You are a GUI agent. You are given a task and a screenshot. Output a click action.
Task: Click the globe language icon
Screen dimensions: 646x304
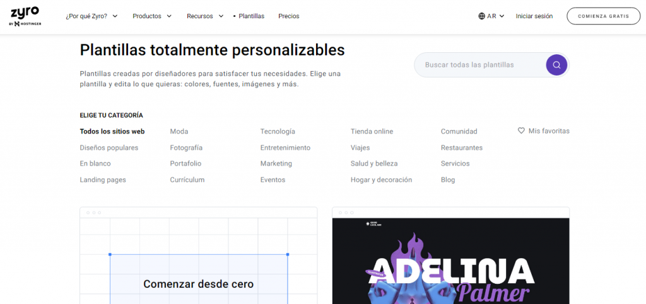click(481, 16)
